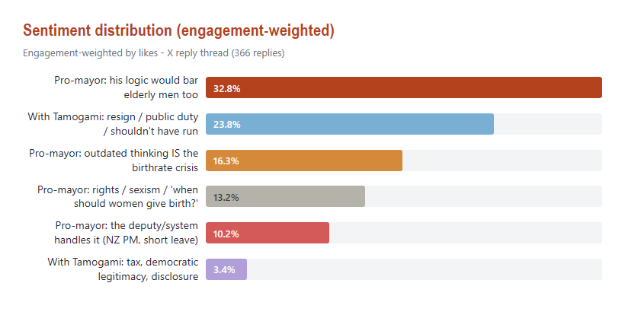Click the 'Sentiment distribution (engagement-weighted)' title
This screenshot has width=625, height=318.
click(x=178, y=30)
